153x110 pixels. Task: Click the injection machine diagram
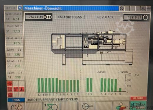point(92,48)
